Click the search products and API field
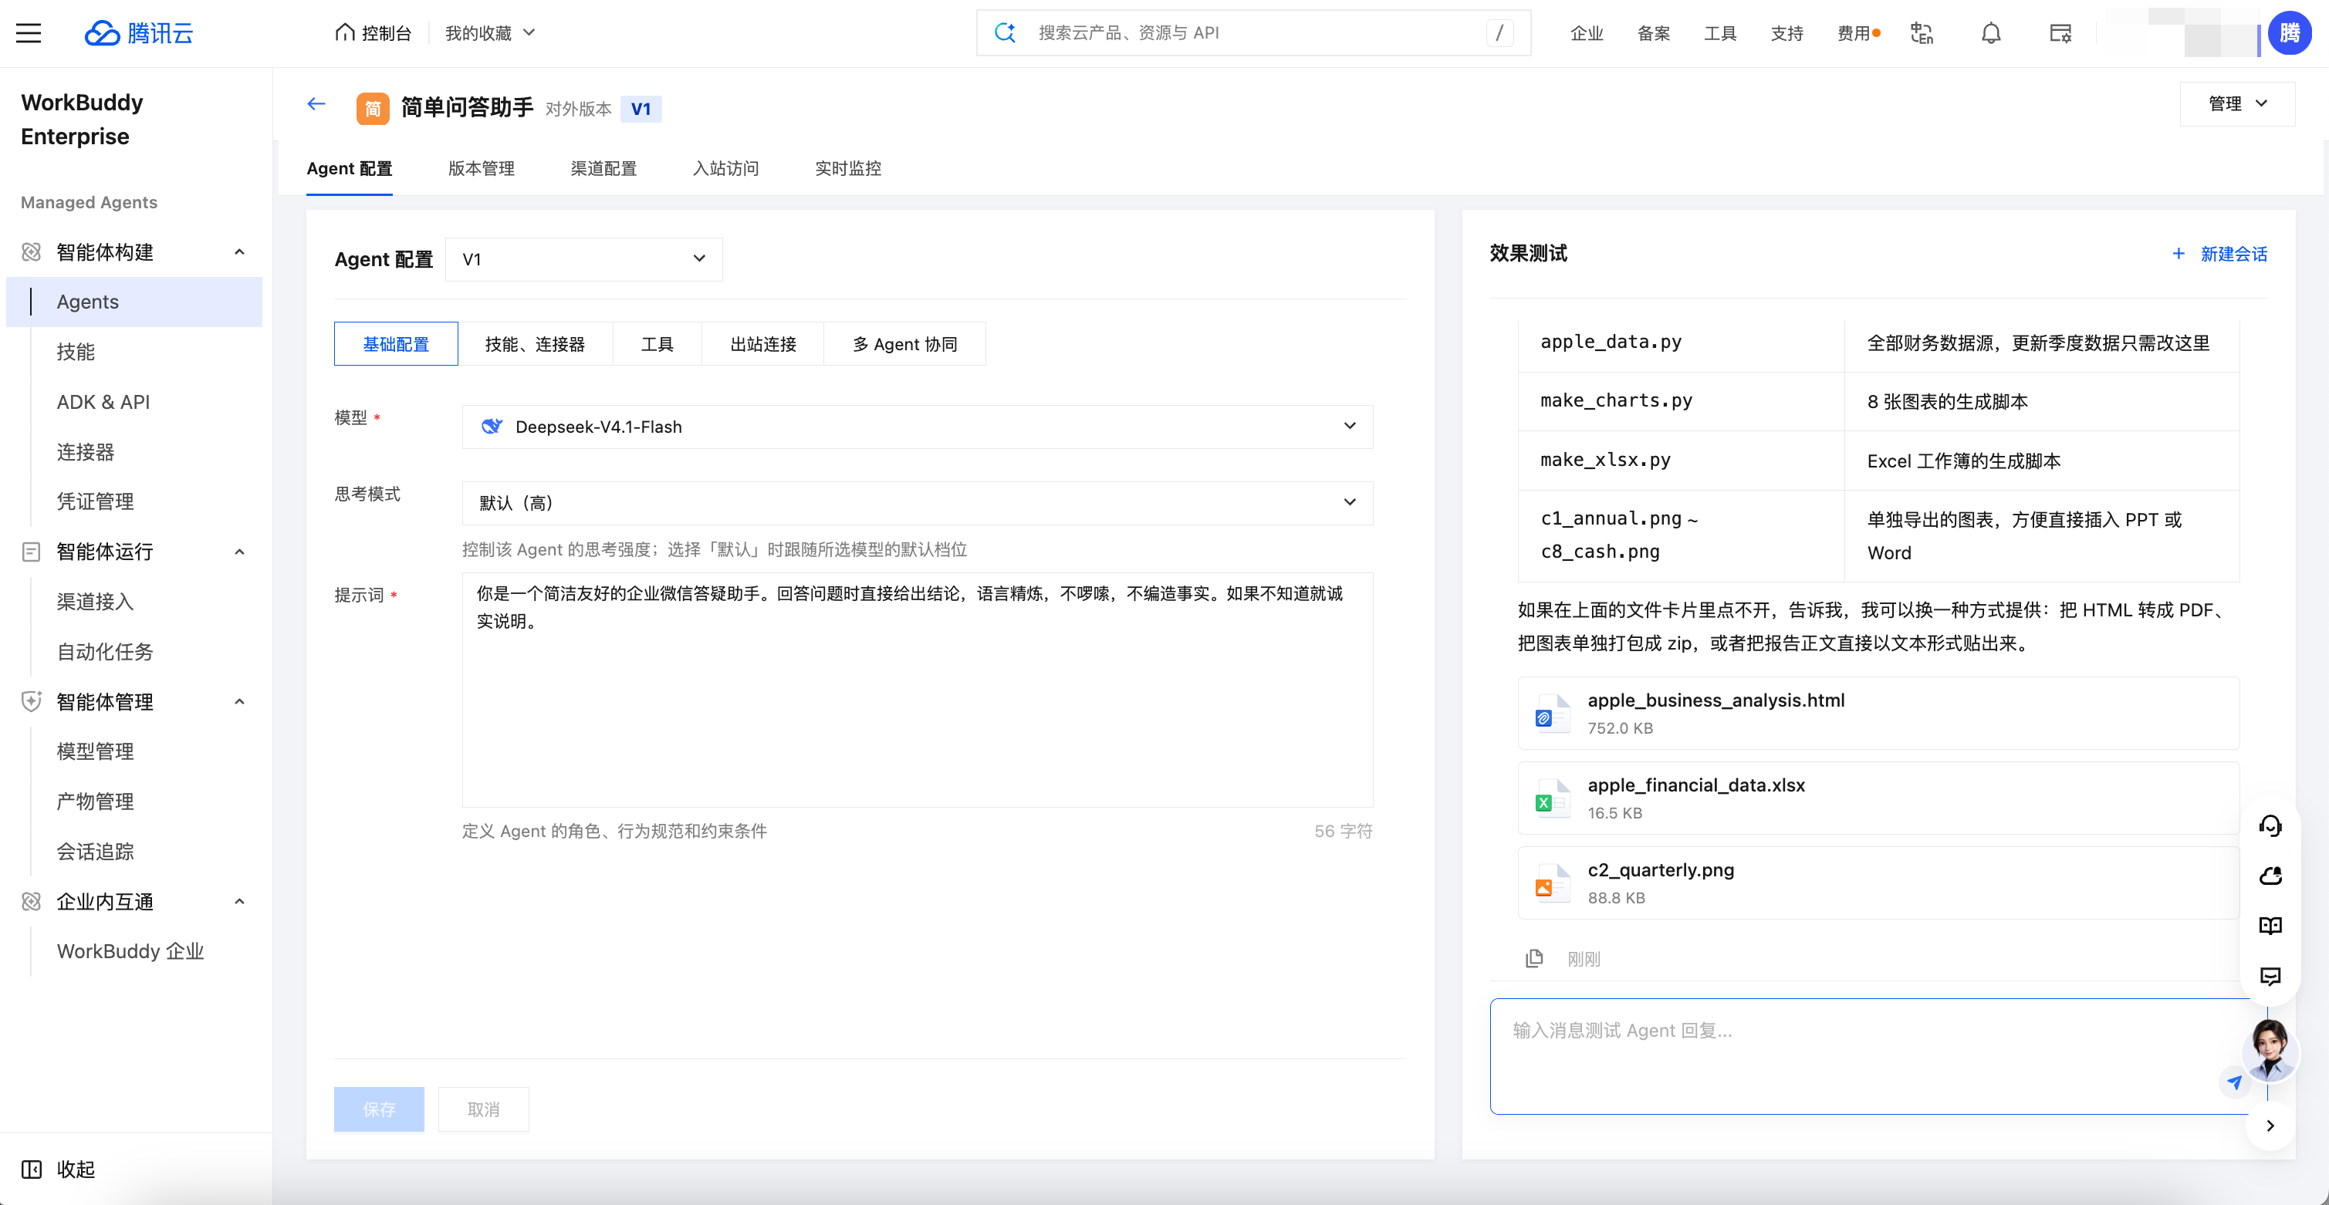 coord(1253,32)
